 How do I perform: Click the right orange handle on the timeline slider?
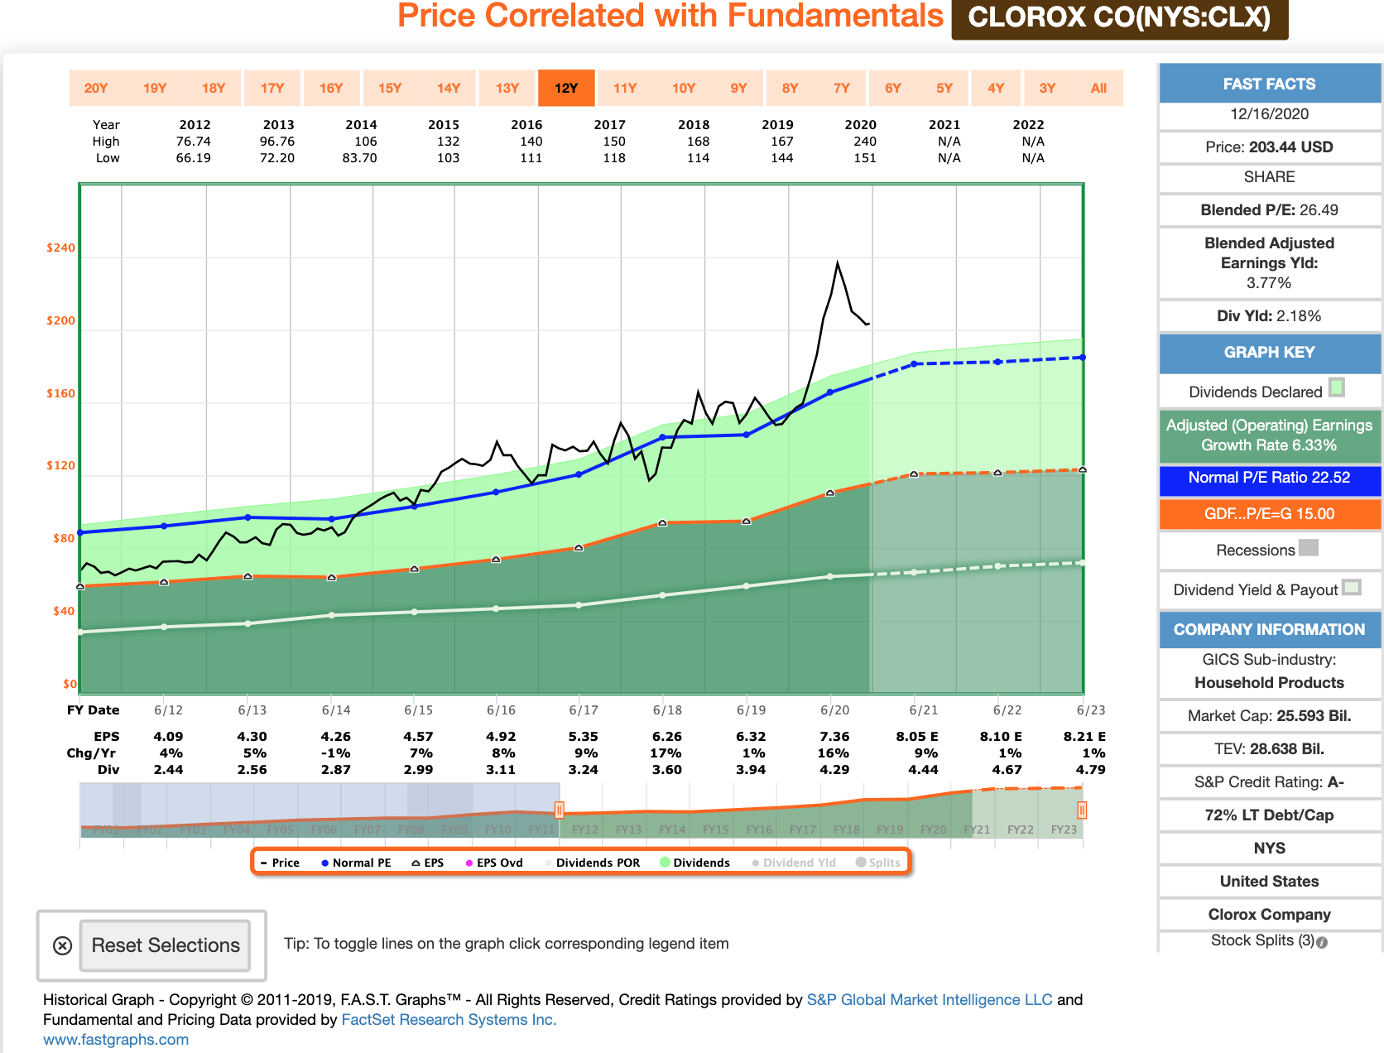1081,810
